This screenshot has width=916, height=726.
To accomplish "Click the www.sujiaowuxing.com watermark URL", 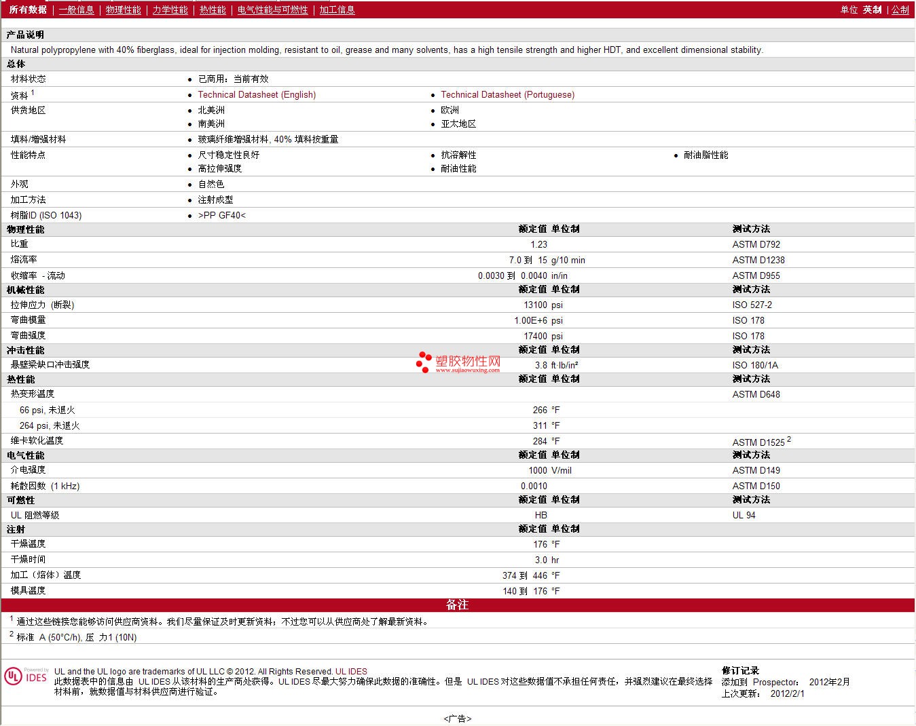I will 467,370.
